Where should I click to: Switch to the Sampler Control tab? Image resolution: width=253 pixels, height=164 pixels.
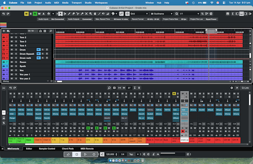pyautogui.click(x=47, y=149)
